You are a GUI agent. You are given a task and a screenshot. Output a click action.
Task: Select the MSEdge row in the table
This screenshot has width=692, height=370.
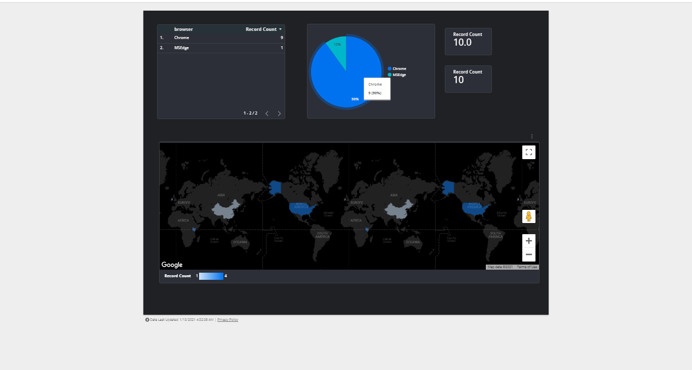(x=221, y=48)
